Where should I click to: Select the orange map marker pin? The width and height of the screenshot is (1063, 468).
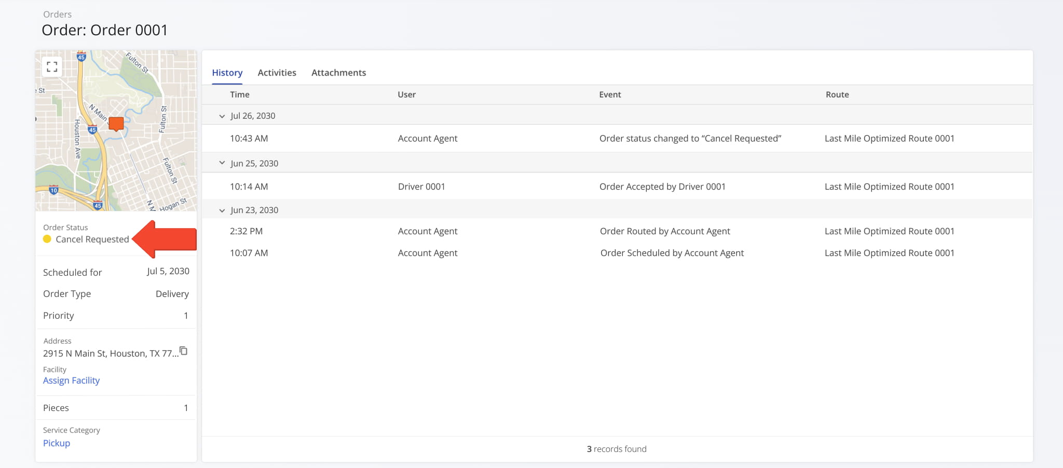115,123
